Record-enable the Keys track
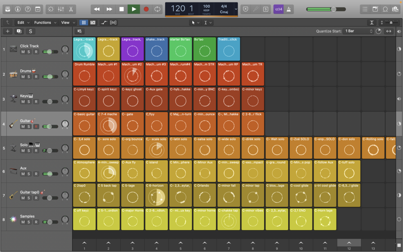 click(x=36, y=102)
